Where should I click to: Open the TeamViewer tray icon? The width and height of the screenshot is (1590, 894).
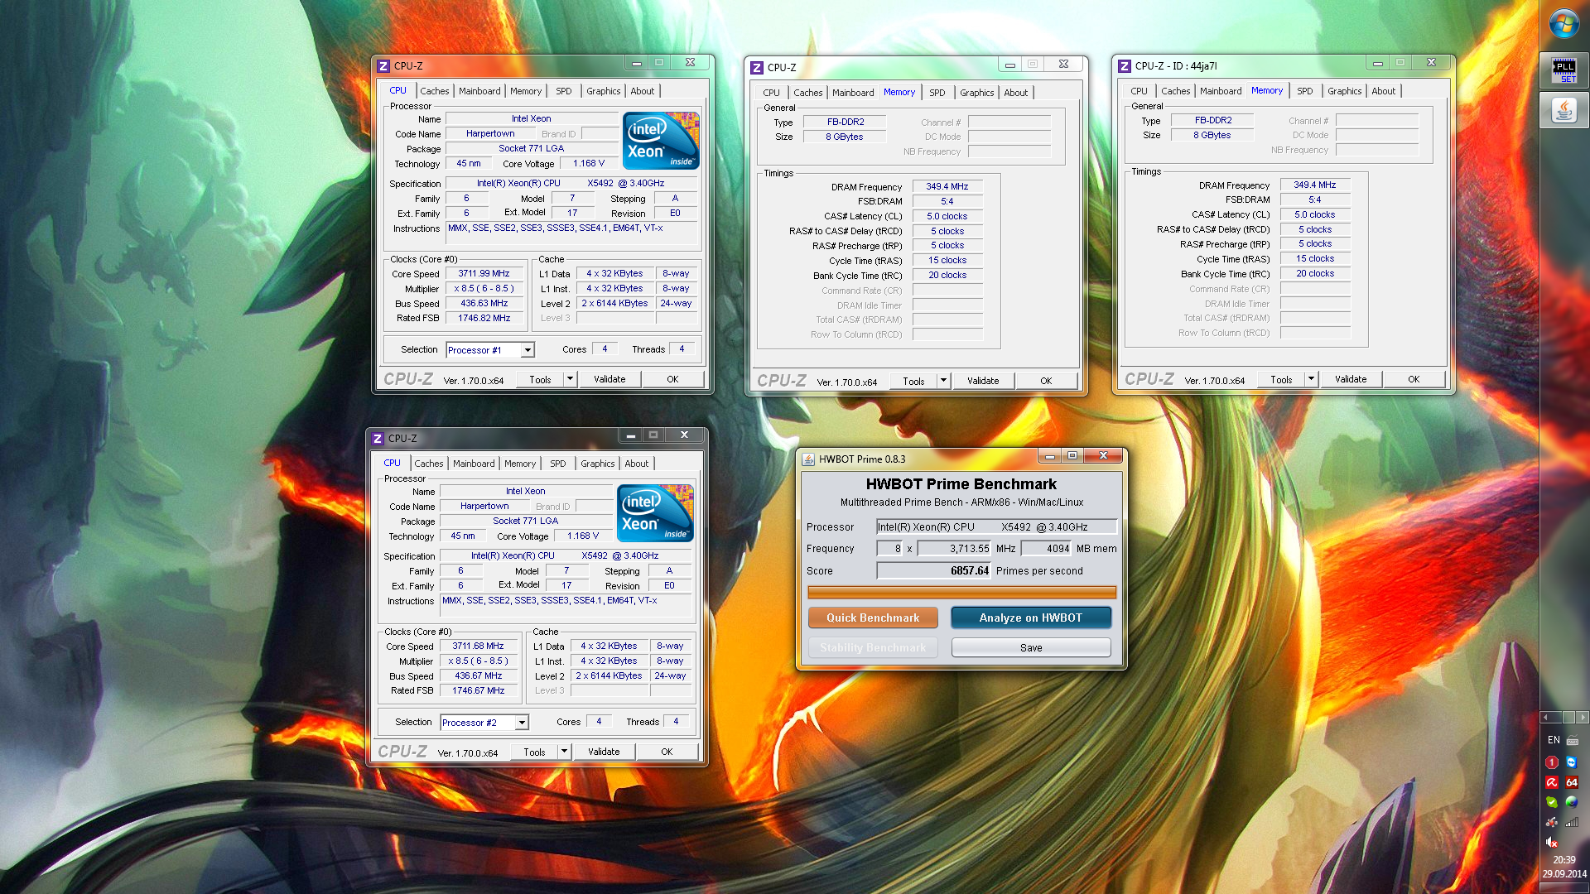pyautogui.click(x=1572, y=762)
